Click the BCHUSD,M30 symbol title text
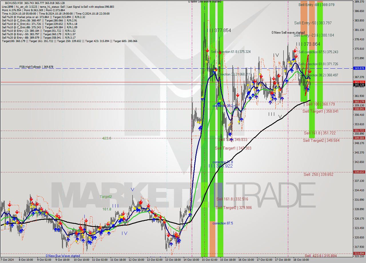366x263 pixels. point(14,3)
